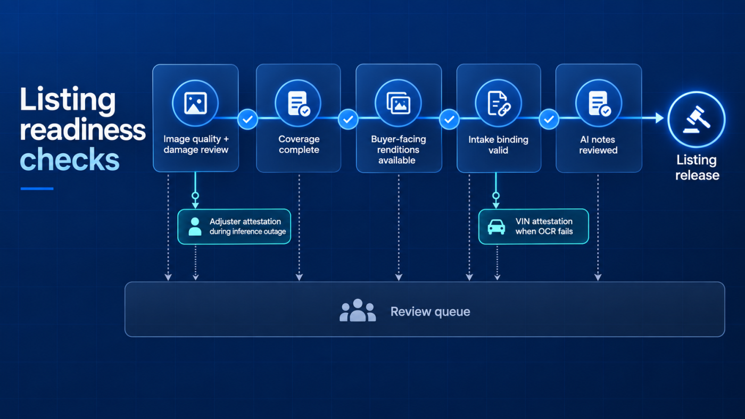Screen dimensions: 745x419
Task: Click the circle node above VIN attestation box
Action: [496, 196]
